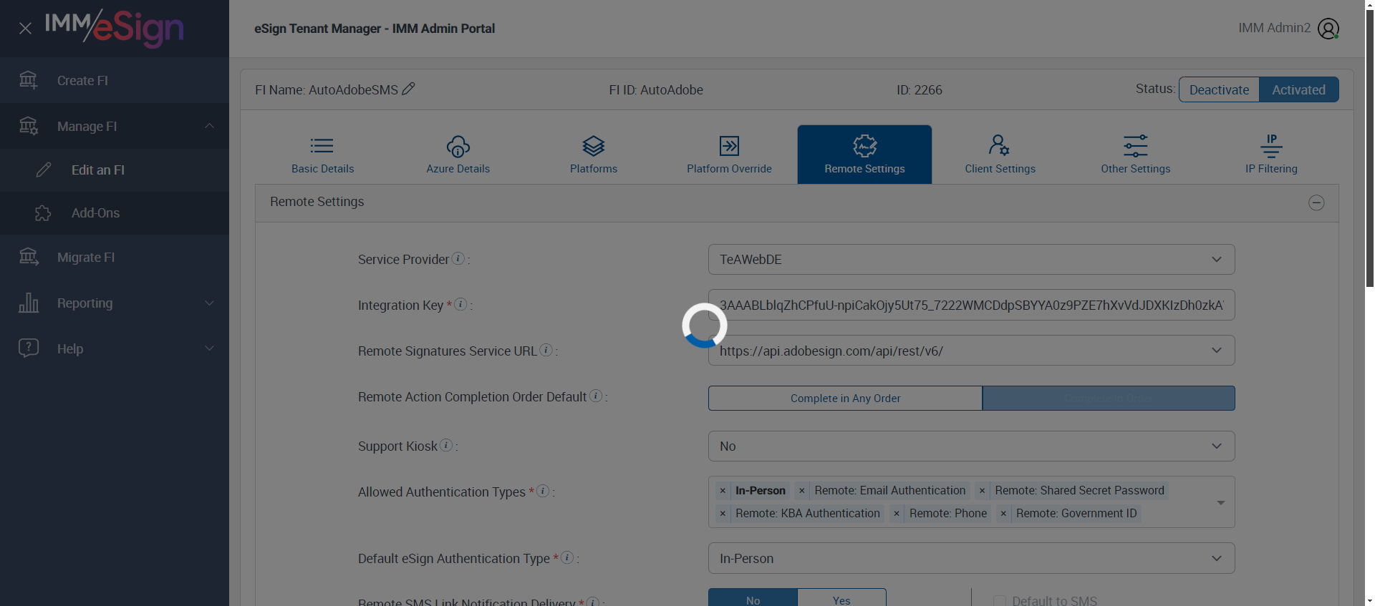Switch to the IP Filtering tab

[1271, 155]
